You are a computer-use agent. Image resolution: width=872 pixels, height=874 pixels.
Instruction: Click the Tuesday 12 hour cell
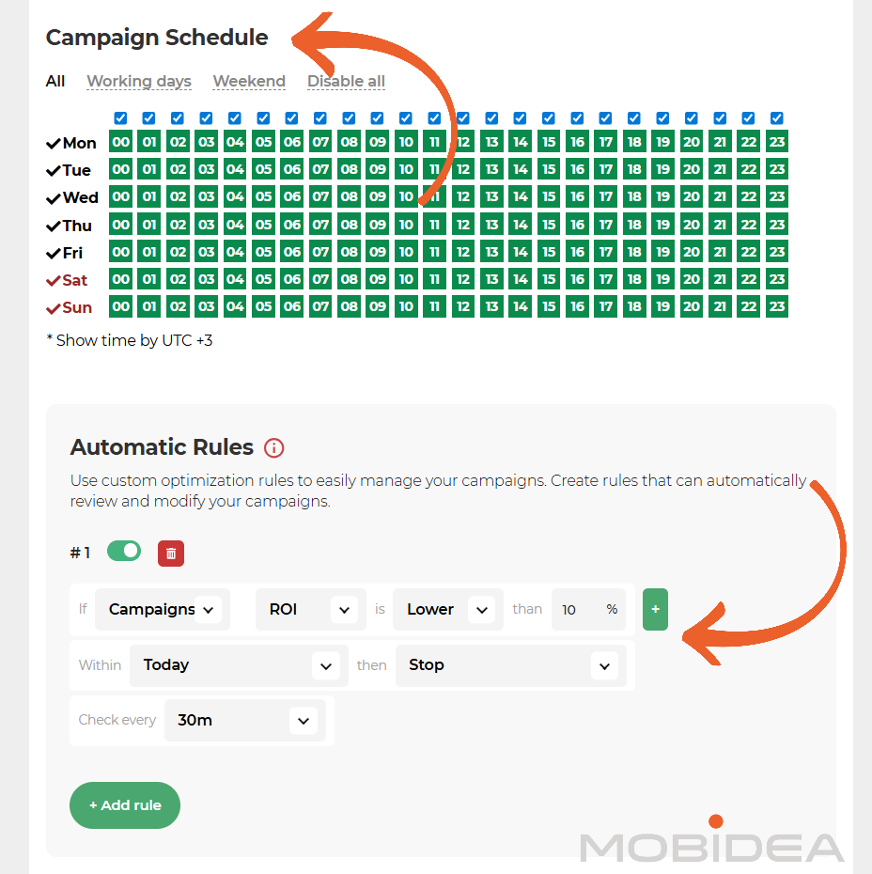coord(463,171)
